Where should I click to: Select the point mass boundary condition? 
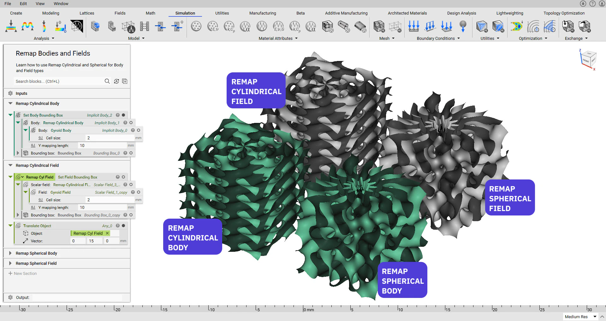tap(463, 27)
